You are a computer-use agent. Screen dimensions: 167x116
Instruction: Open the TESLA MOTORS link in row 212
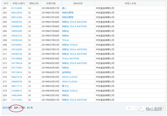click(x=71, y=59)
